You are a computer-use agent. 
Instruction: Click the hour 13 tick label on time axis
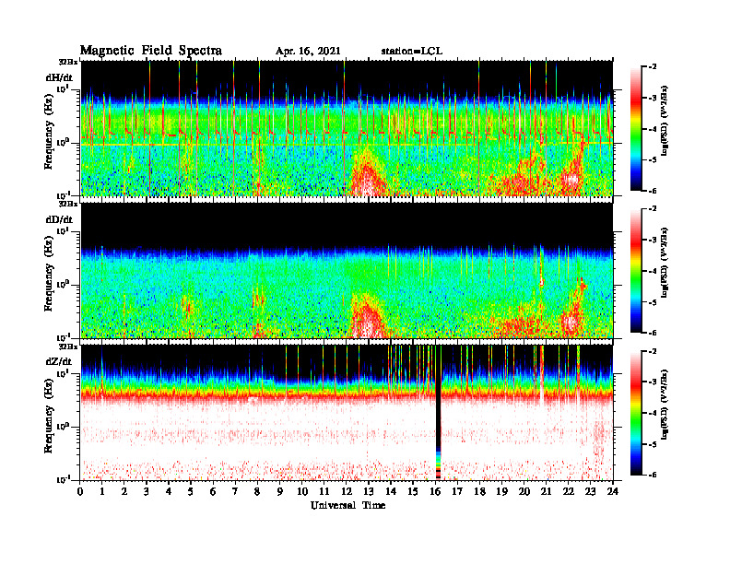tap(369, 492)
